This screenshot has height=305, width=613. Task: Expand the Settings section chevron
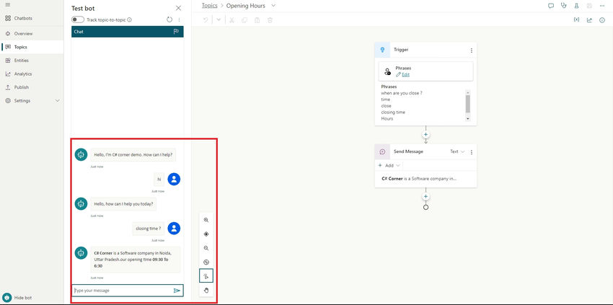tap(58, 101)
